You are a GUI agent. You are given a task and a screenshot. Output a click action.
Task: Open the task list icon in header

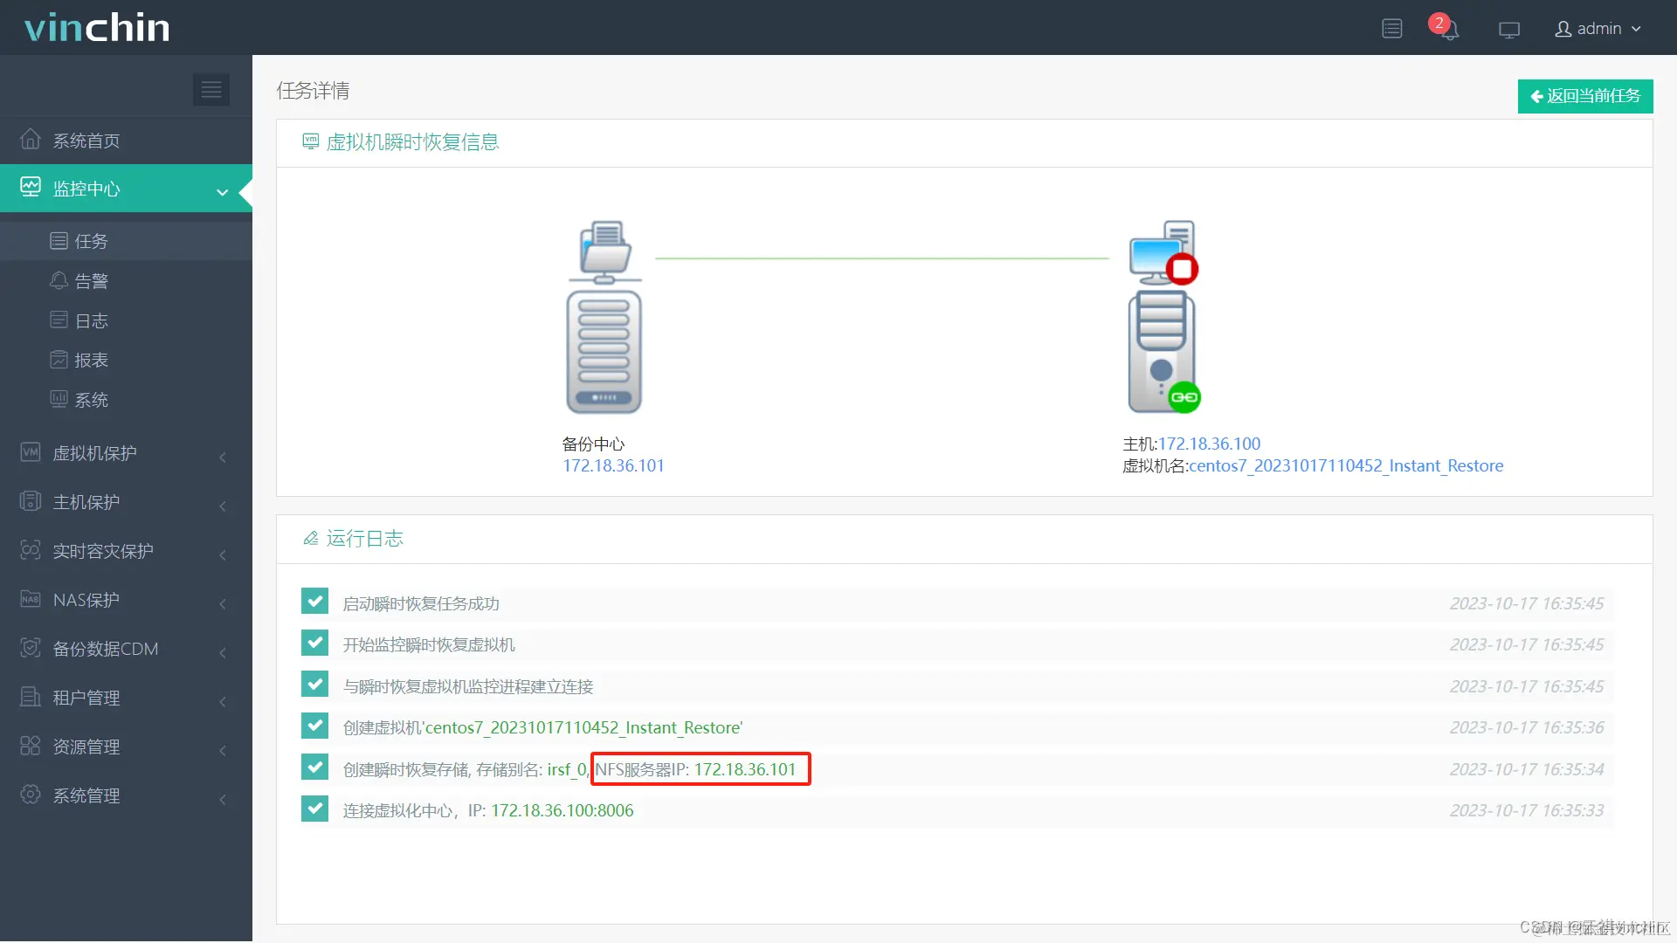pos(1392,29)
